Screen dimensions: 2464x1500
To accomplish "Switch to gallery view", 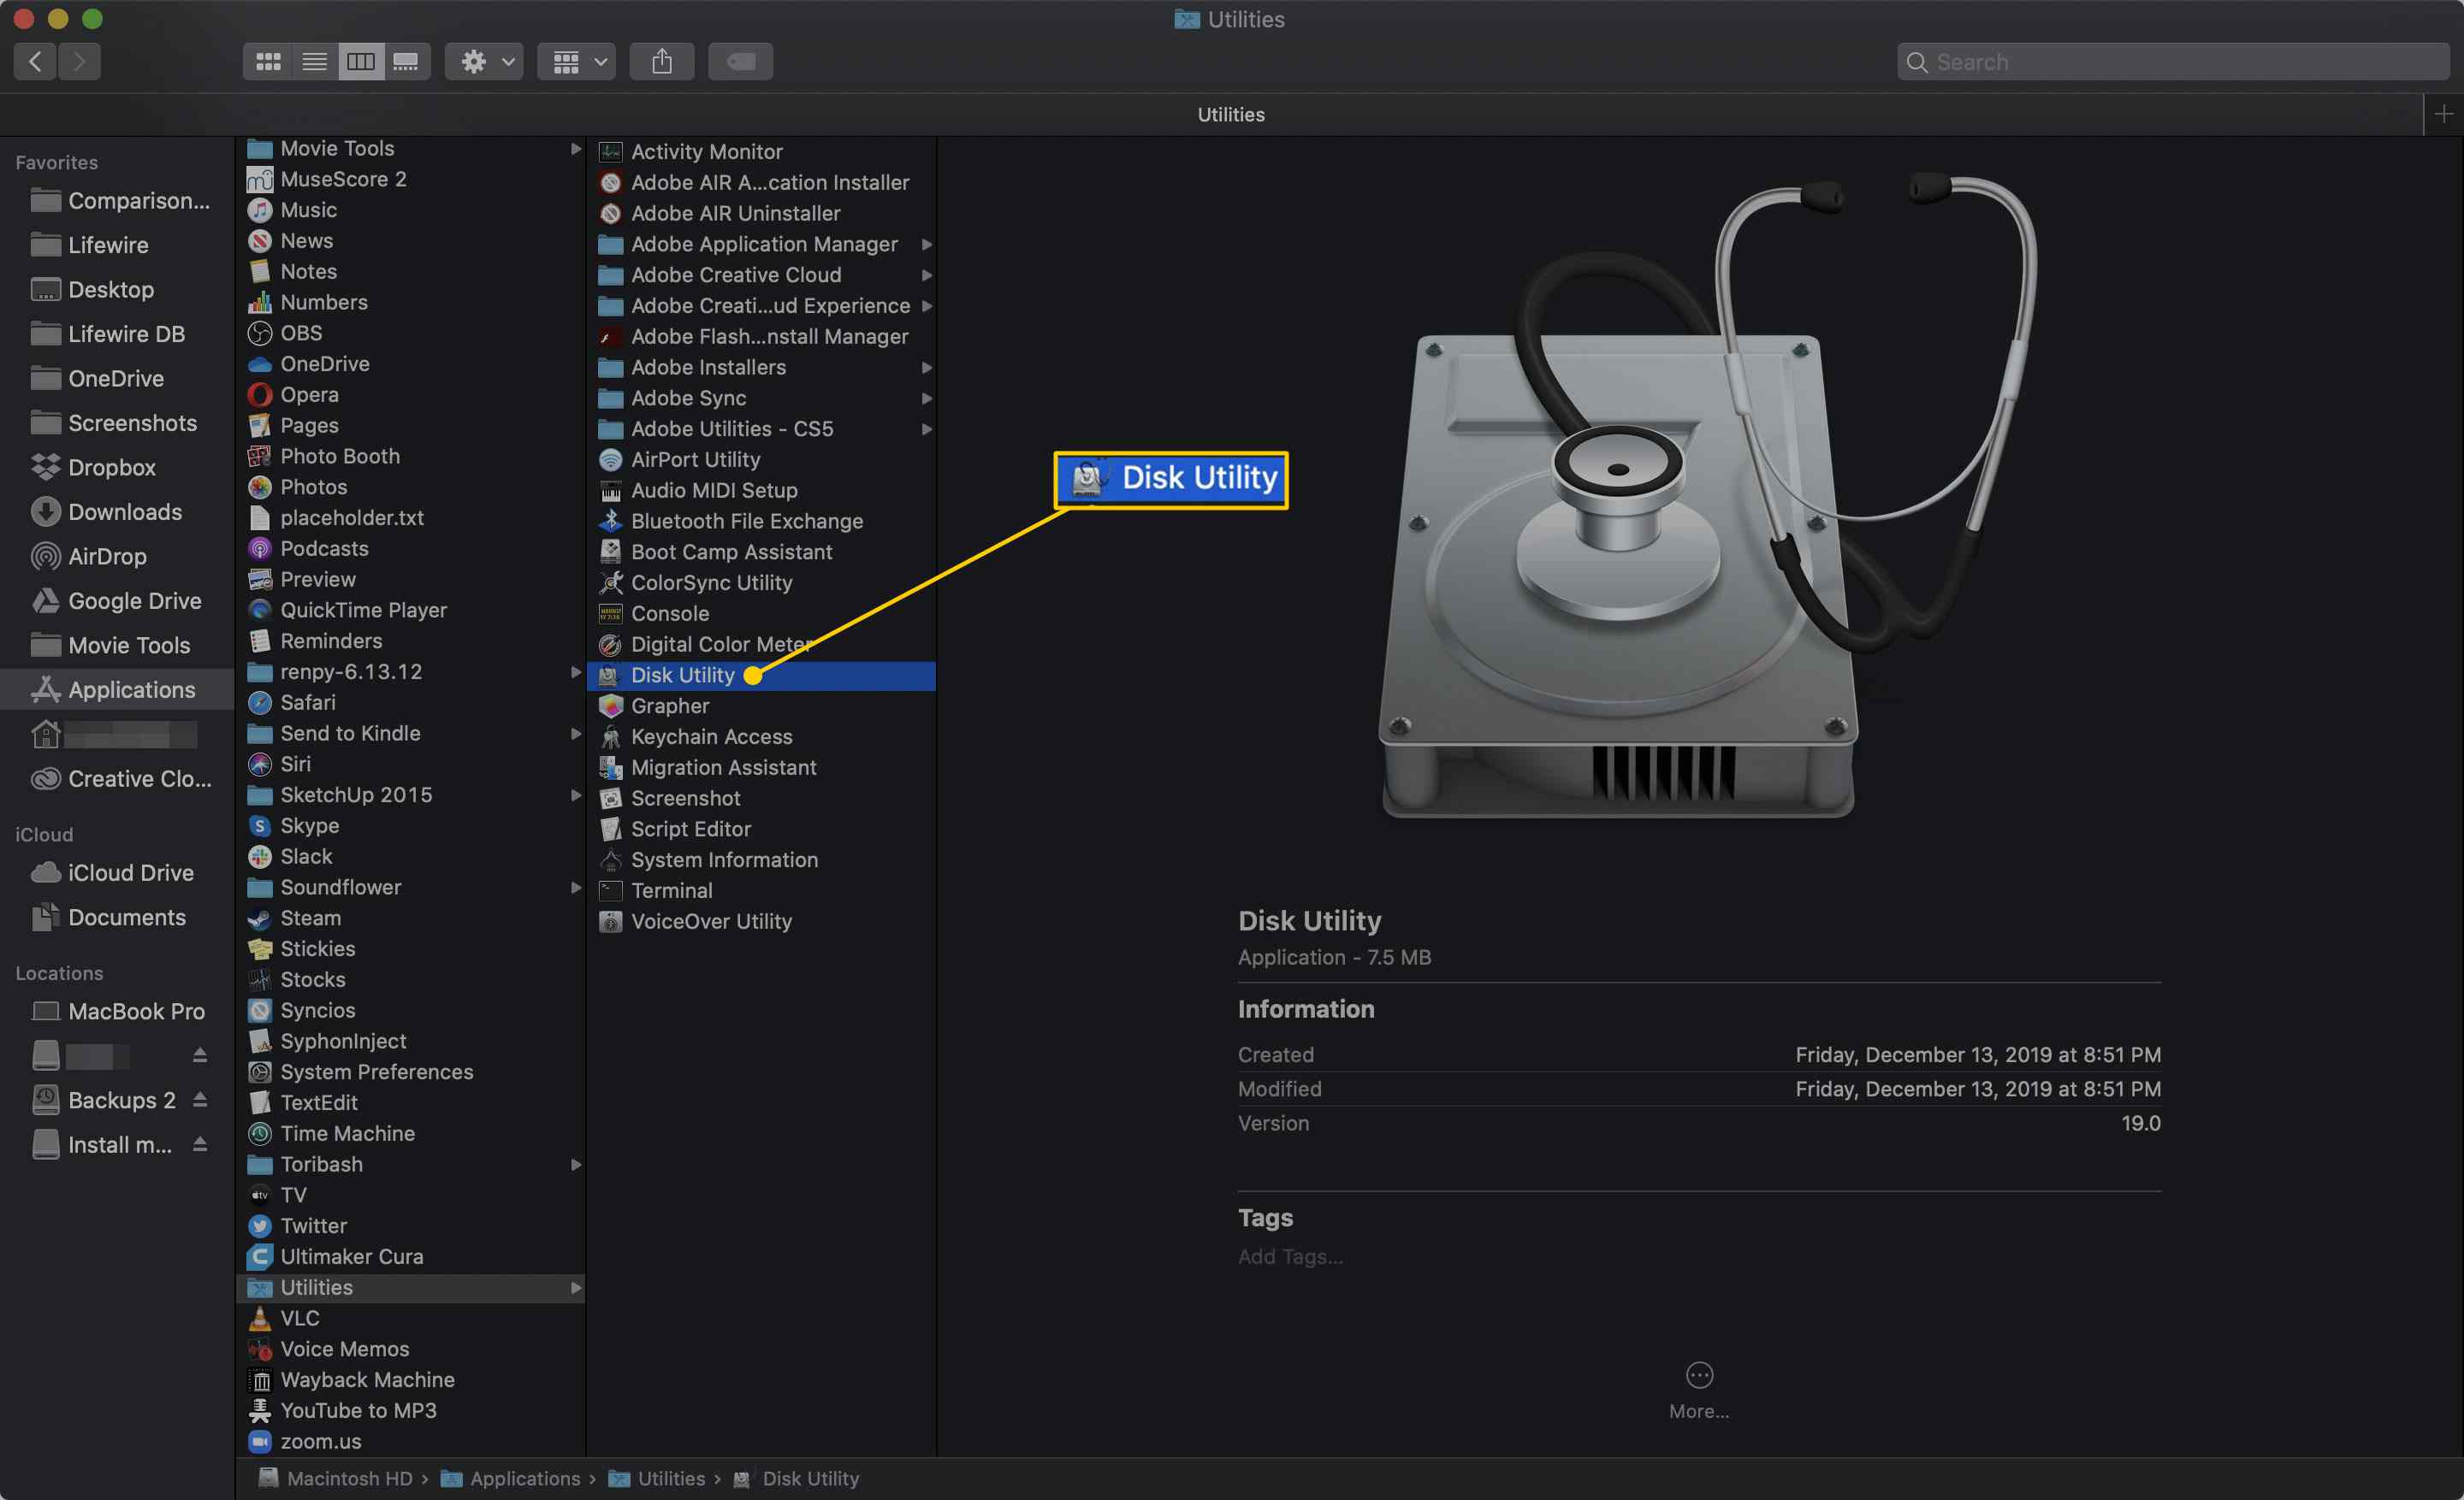I will (406, 62).
